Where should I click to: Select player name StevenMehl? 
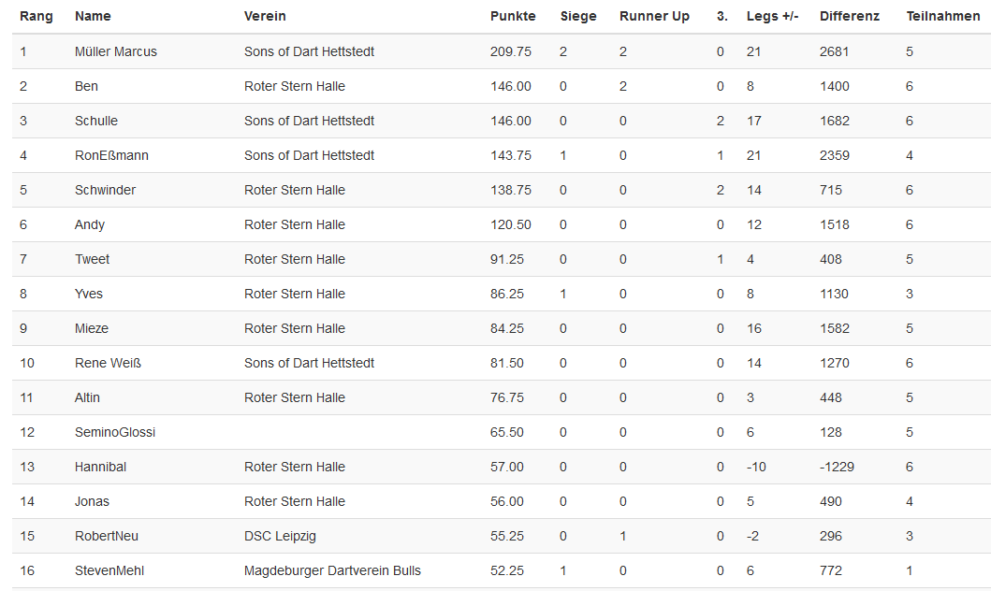click(109, 570)
